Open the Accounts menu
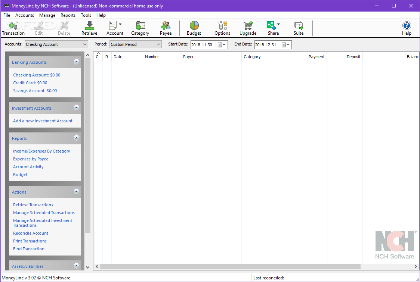The image size is (420, 282). (25, 15)
